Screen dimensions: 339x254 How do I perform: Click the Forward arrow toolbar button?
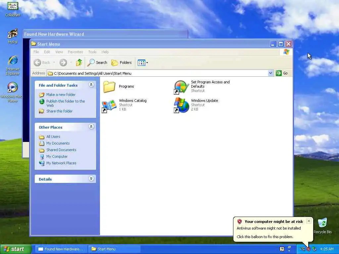coord(63,63)
